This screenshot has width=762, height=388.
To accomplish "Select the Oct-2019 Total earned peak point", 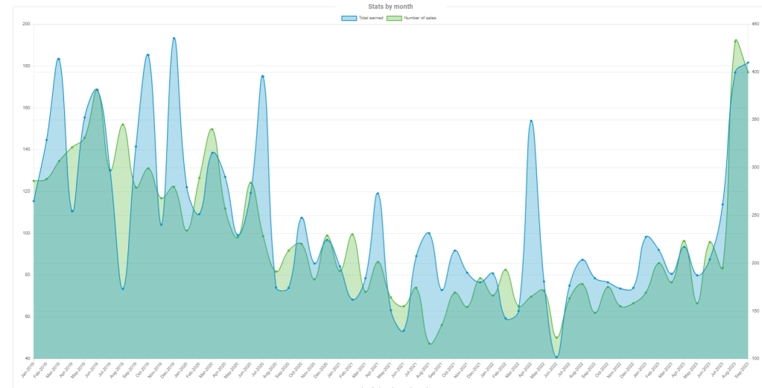I will point(148,55).
